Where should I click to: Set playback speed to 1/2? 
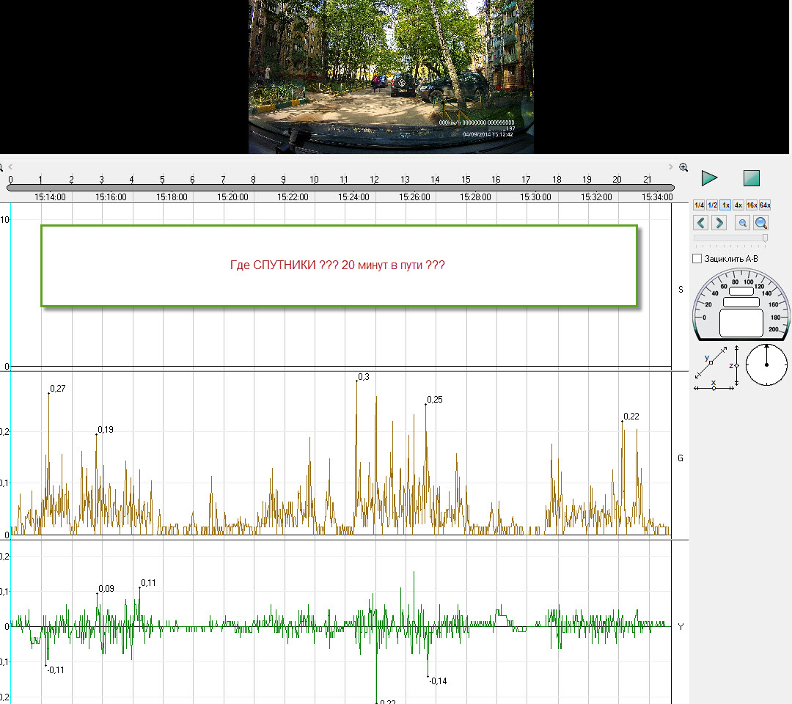coord(712,205)
